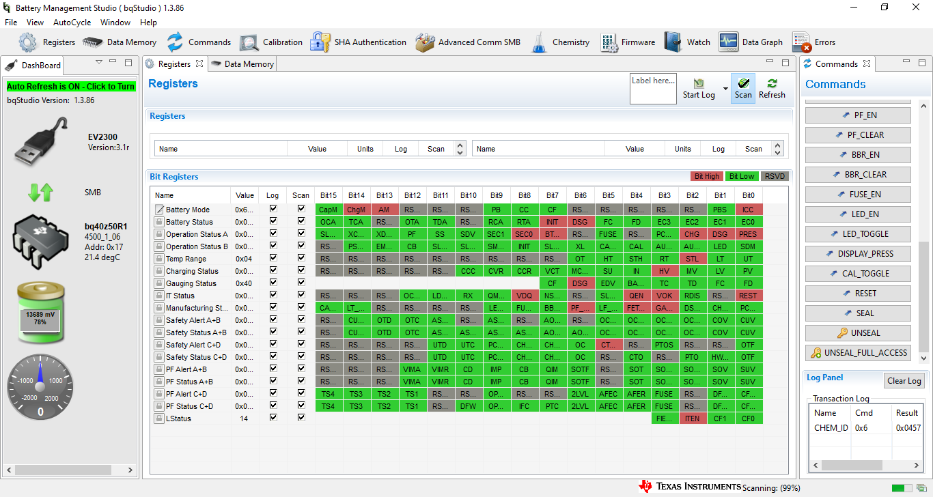Open the Commands tool in the toolbar
The width and height of the screenshot is (933, 497).
pos(199,42)
